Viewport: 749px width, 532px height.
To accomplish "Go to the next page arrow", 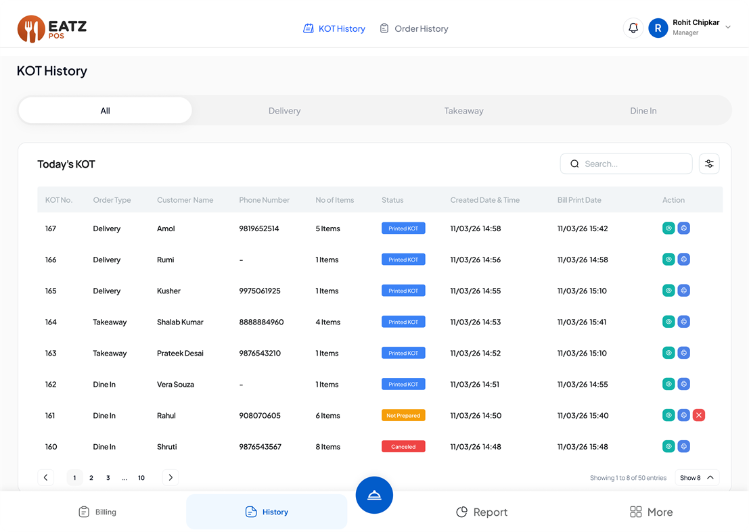I will point(171,478).
